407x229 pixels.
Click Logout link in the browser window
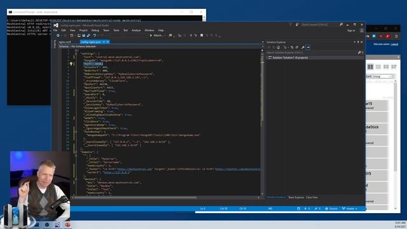point(394,45)
